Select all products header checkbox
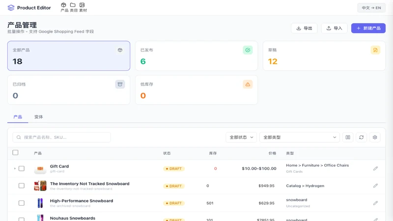This screenshot has width=393, height=221. (15, 152)
